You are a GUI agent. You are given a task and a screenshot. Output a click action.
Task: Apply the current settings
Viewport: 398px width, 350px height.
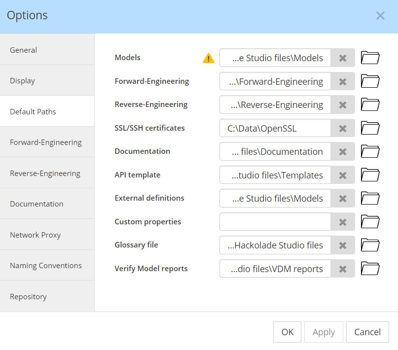click(x=324, y=332)
